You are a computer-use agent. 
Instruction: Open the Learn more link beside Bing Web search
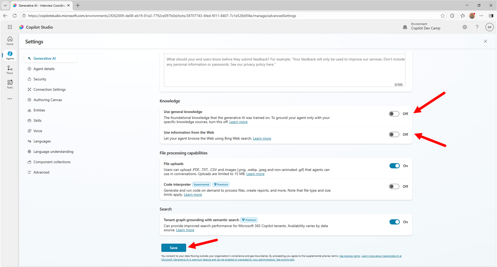[262, 138]
